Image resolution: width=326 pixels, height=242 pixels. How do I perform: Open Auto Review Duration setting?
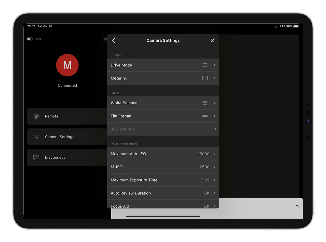click(x=163, y=193)
